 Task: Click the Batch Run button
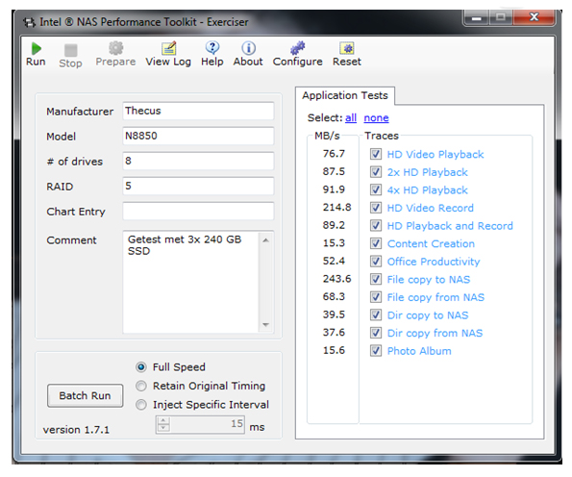[x=85, y=395]
